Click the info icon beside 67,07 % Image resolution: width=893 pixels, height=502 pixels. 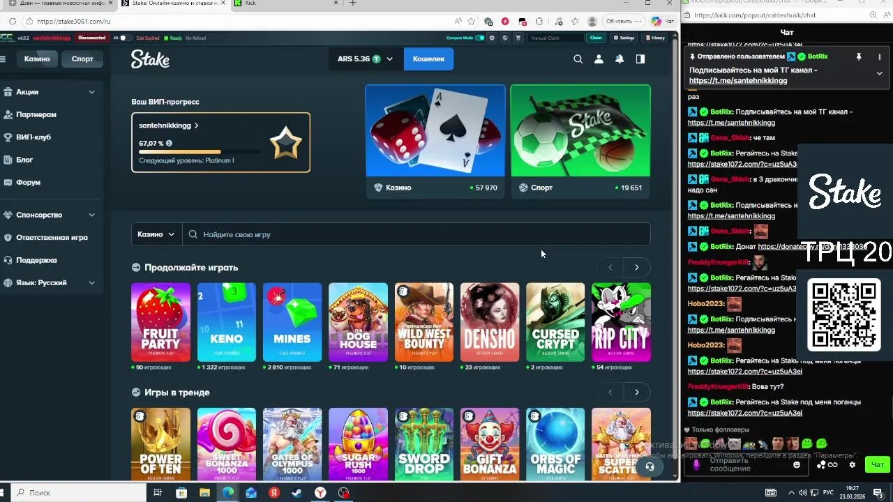[x=169, y=144]
